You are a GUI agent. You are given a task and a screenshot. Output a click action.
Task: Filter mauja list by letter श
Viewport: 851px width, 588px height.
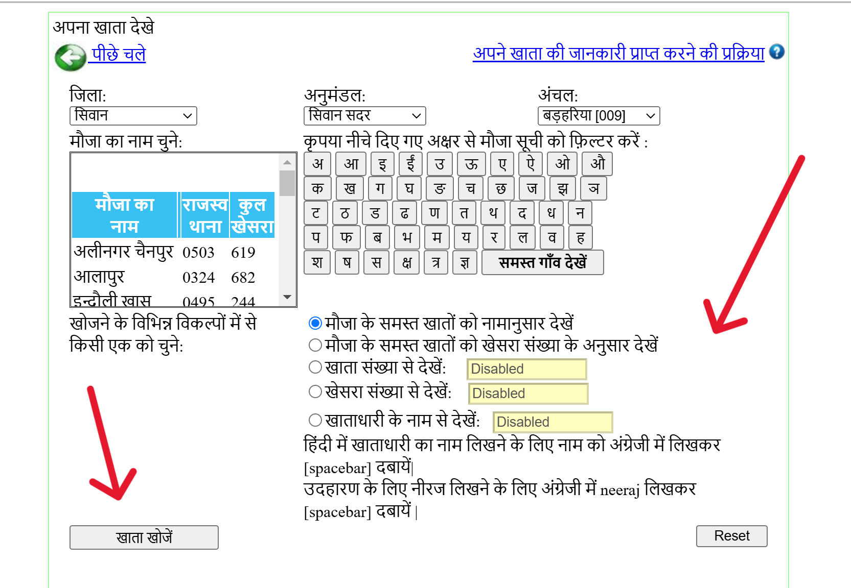click(x=317, y=262)
